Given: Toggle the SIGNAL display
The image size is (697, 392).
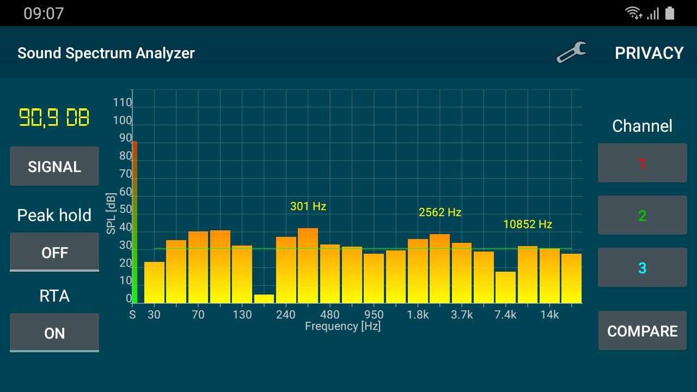Looking at the screenshot, I should coord(54,166).
